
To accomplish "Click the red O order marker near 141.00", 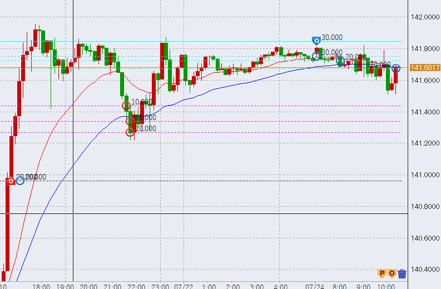I will pyautogui.click(x=10, y=181).
